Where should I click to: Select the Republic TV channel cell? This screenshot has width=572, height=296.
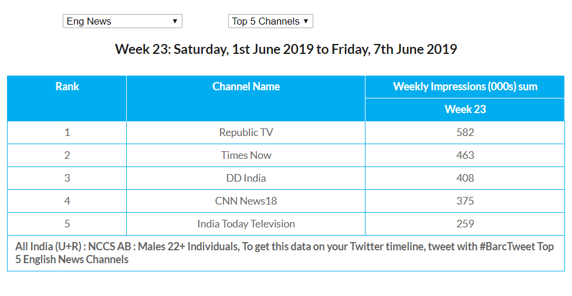click(x=246, y=132)
